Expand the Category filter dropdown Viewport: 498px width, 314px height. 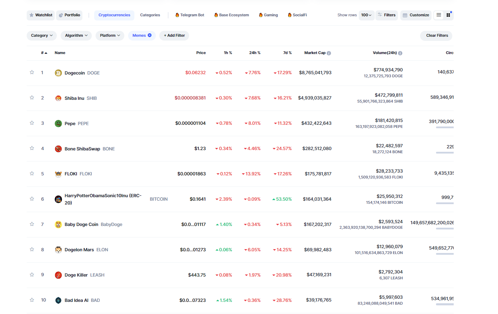42,36
